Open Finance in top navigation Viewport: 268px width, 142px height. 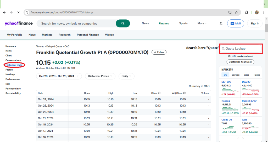click(x=164, y=24)
